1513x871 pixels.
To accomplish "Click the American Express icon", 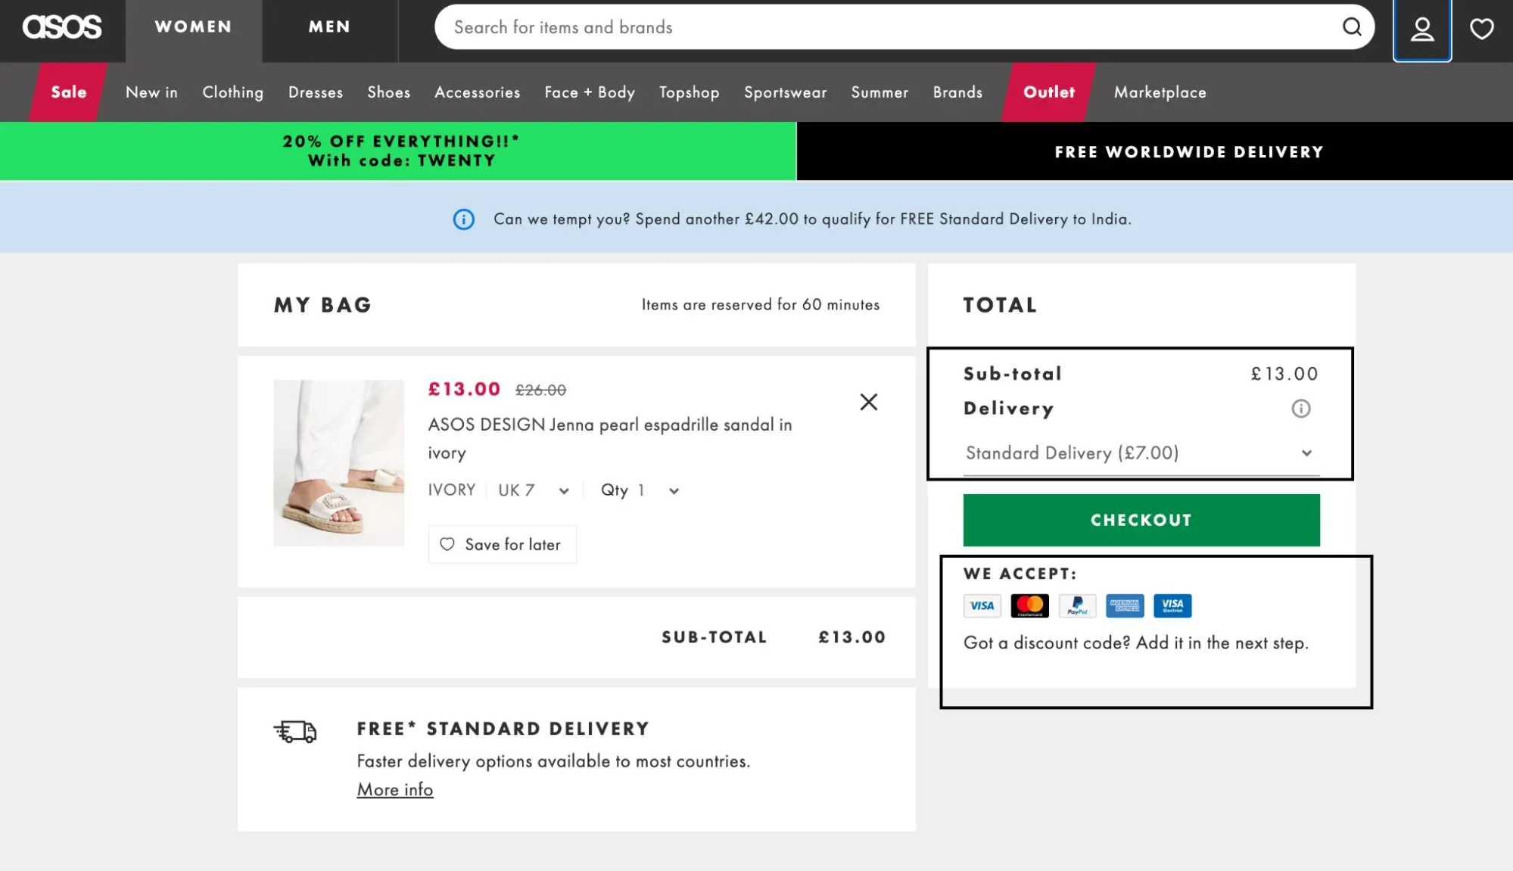I will (x=1125, y=605).
